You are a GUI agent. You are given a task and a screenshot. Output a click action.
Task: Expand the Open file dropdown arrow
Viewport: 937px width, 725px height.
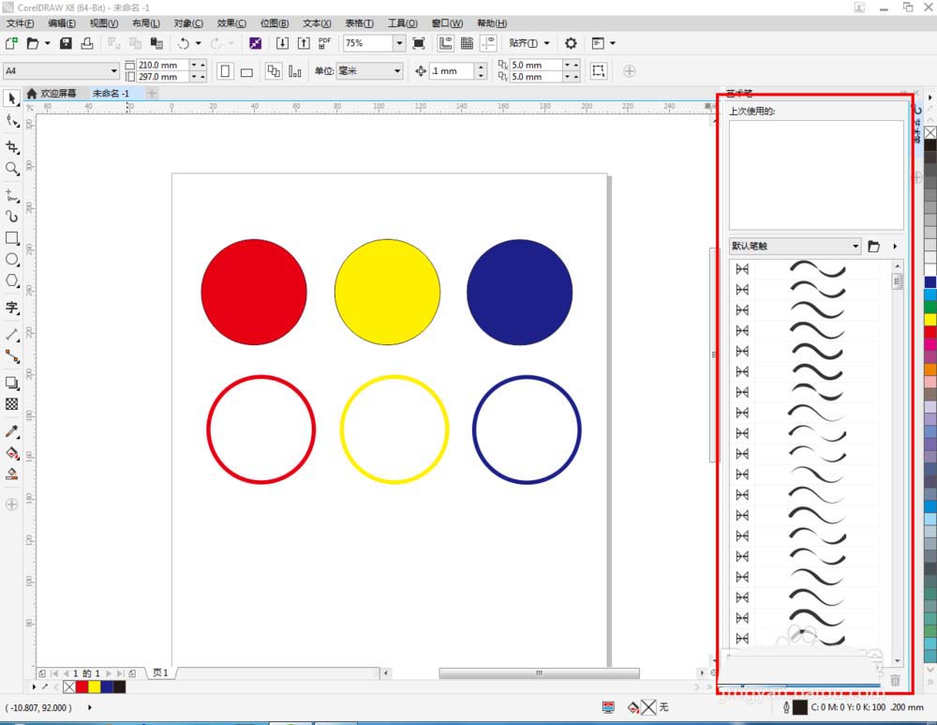(47, 43)
